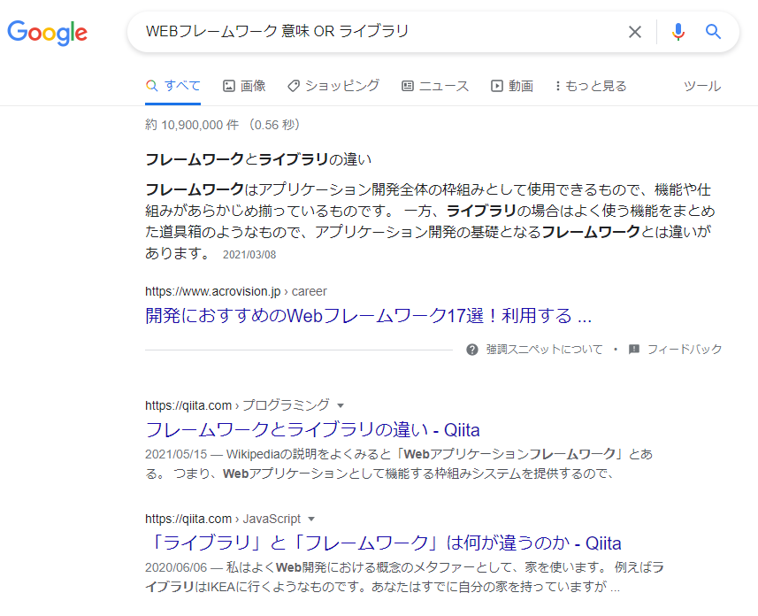Click inside the search input field
Viewport: 758px width, 616px height.
tap(354, 31)
